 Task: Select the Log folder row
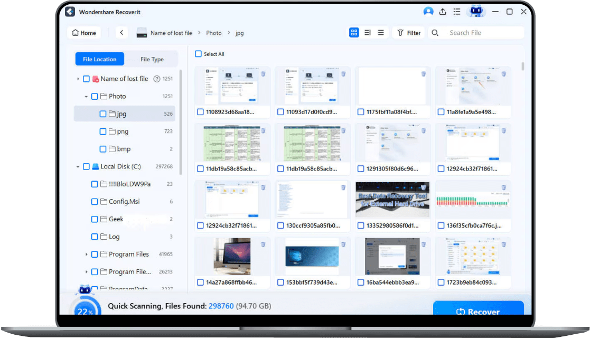125,237
